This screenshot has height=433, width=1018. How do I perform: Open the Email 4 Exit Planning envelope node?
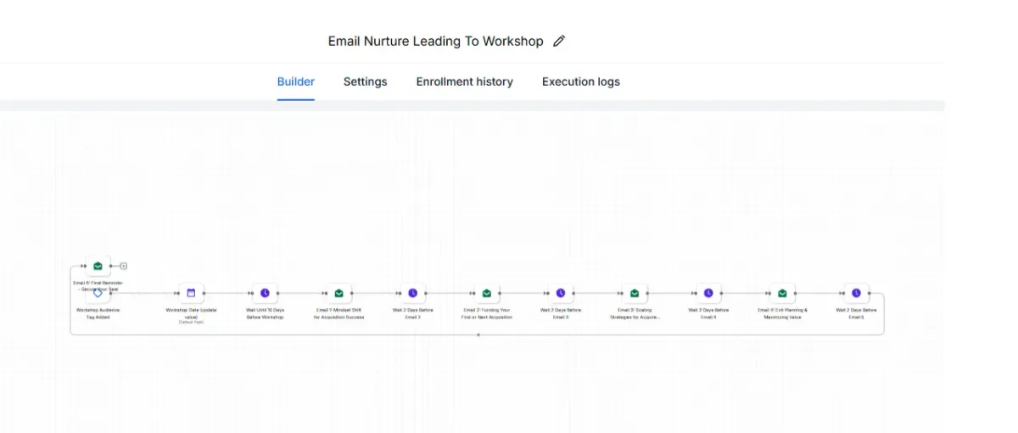[x=782, y=293]
